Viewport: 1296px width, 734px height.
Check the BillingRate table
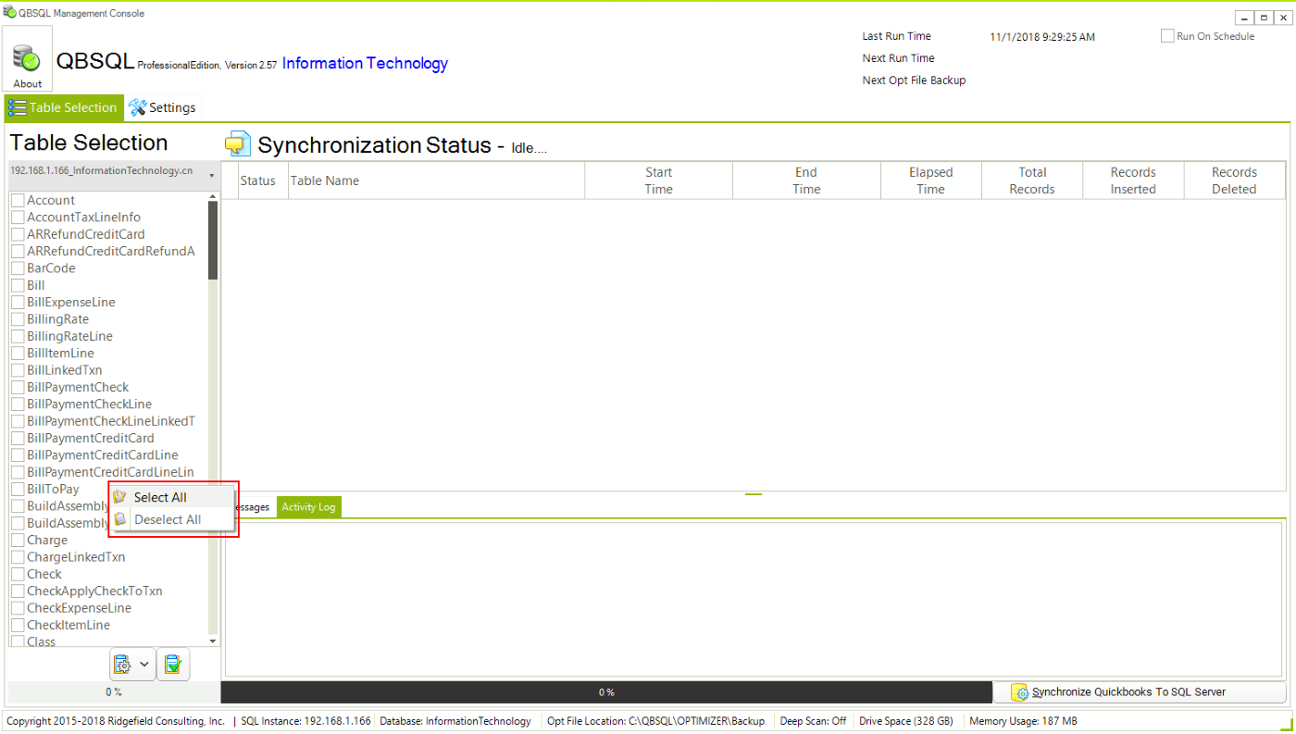point(18,319)
